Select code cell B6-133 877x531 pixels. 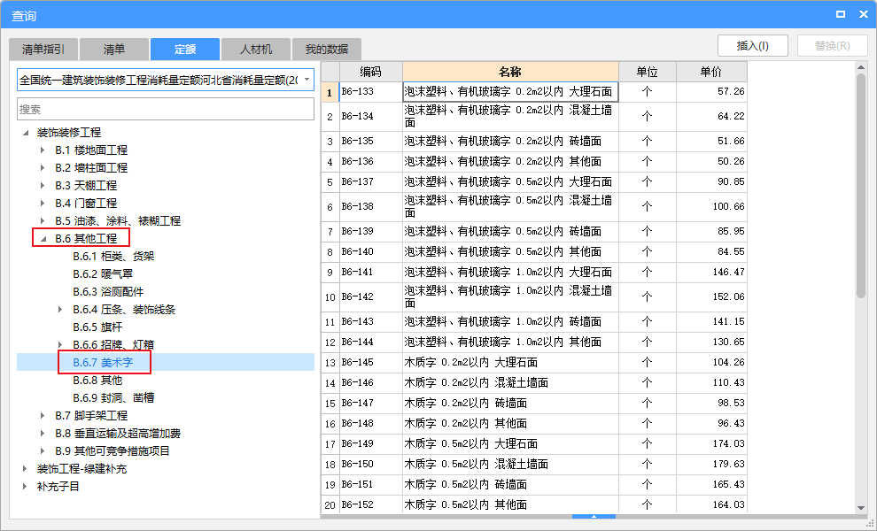pyautogui.click(x=371, y=92)
